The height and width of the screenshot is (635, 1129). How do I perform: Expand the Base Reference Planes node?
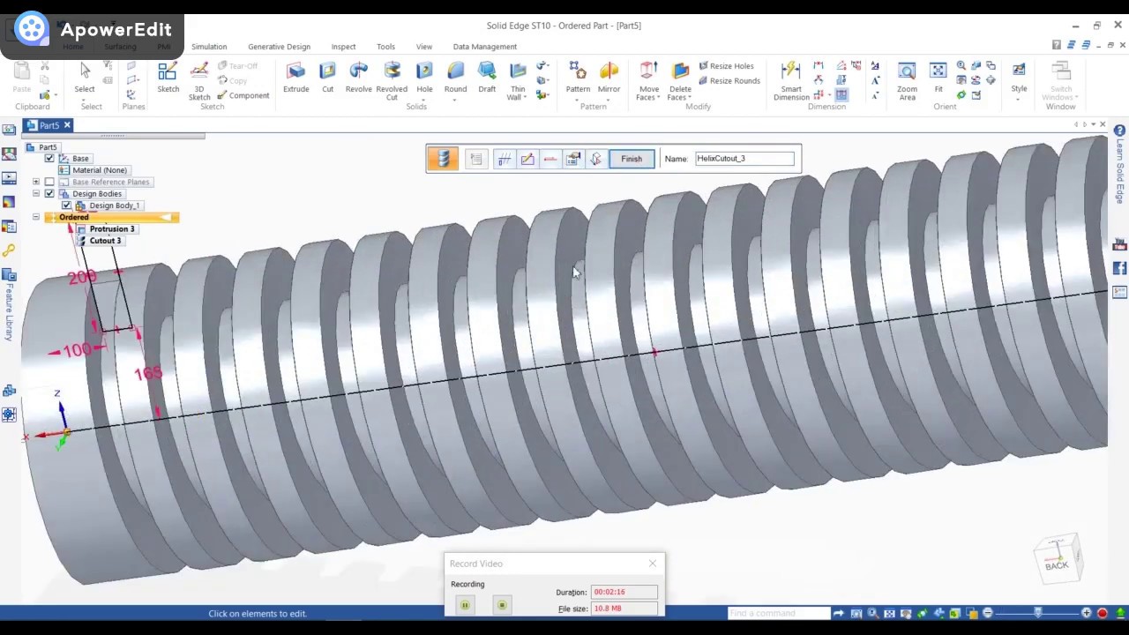click(36, 182)
